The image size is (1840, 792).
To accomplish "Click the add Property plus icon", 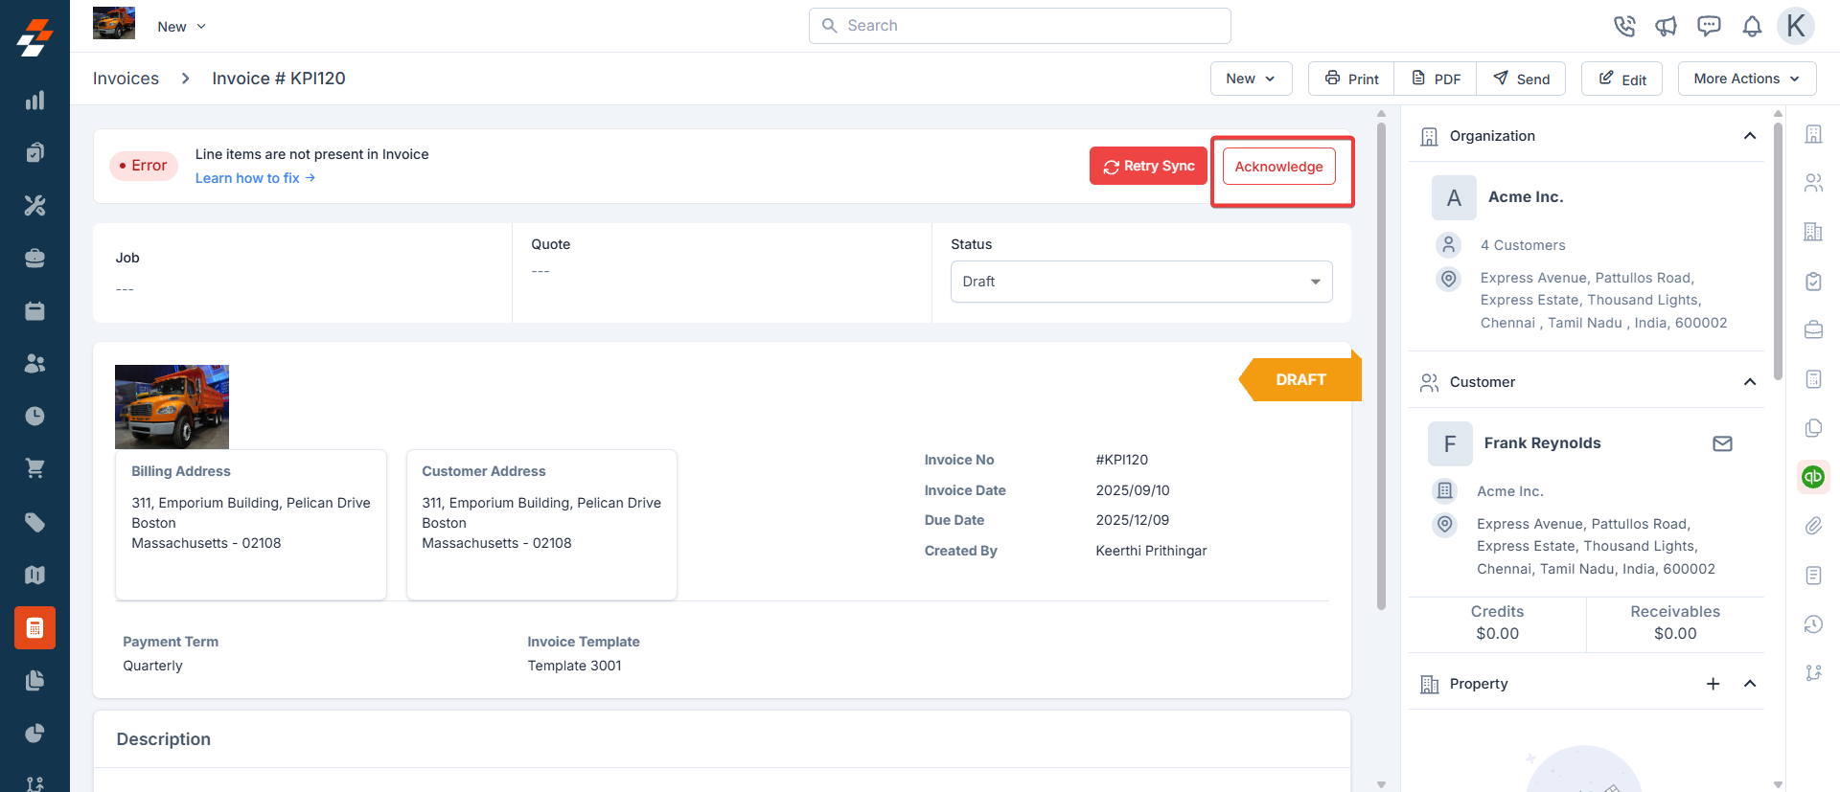I will click(x=1713, y=684).
